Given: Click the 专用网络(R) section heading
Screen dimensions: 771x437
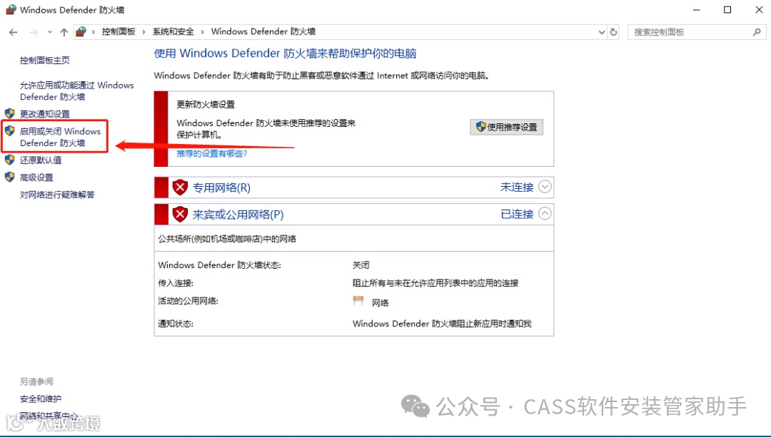Looking at the screenshot, I should point(222,187).
